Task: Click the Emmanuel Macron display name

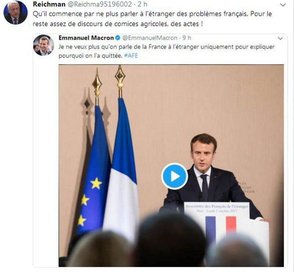Action: click(x=86, y=38)
